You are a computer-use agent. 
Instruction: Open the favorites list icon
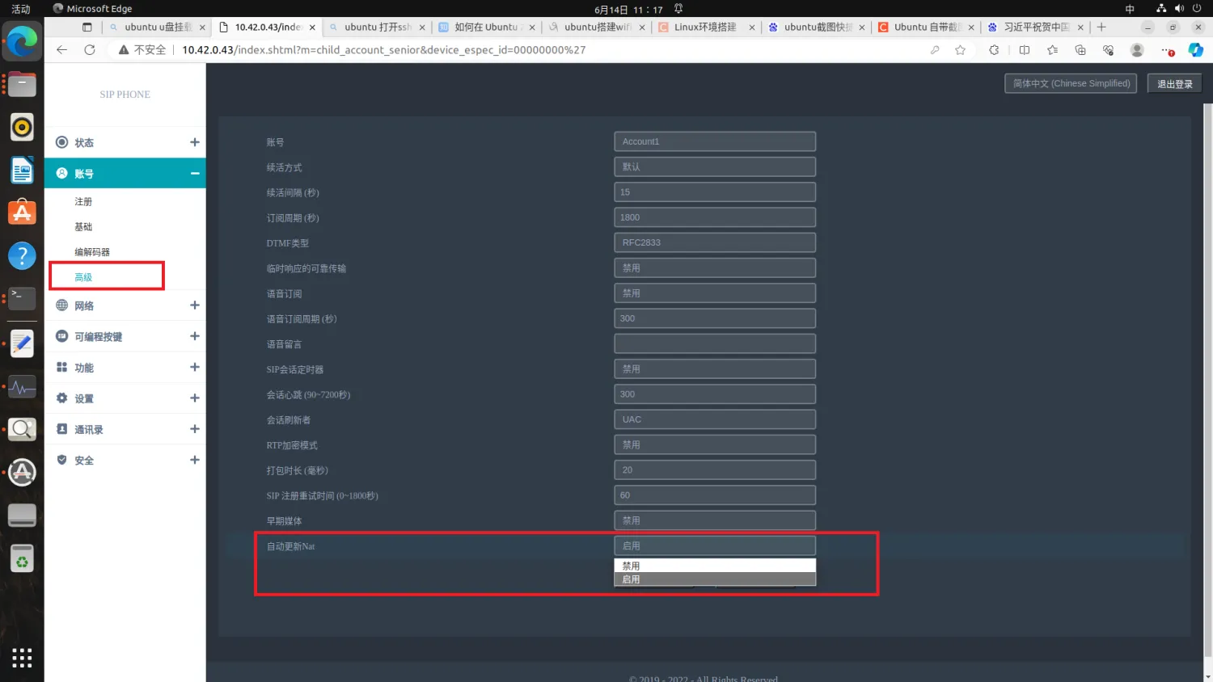click(1052, 50)
